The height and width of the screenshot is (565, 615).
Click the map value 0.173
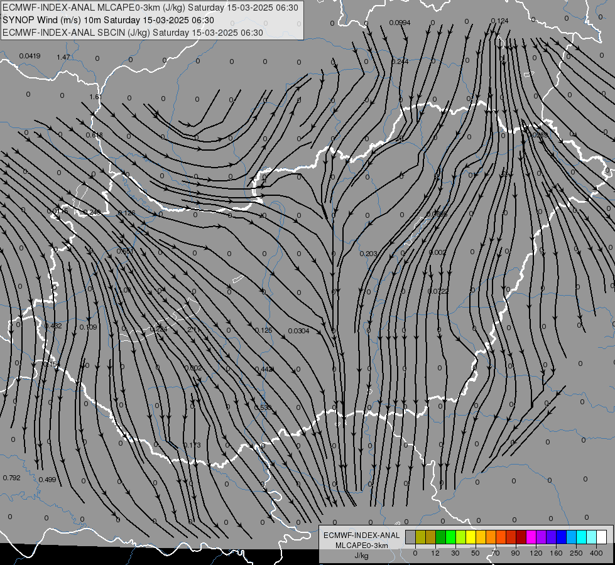click(x=192, y=445)
